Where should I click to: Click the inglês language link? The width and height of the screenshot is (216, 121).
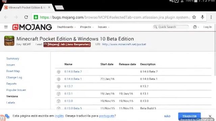59,116
